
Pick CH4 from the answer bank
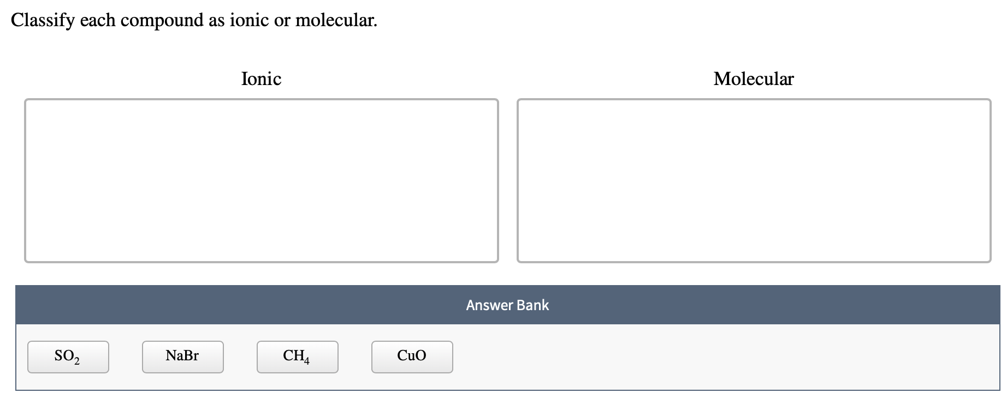click(297, 356)
